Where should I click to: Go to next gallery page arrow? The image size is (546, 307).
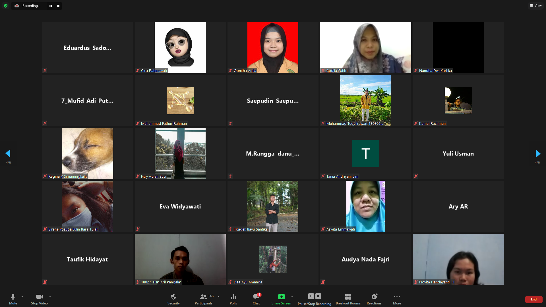pyautogui.click(x=538, y=153)
